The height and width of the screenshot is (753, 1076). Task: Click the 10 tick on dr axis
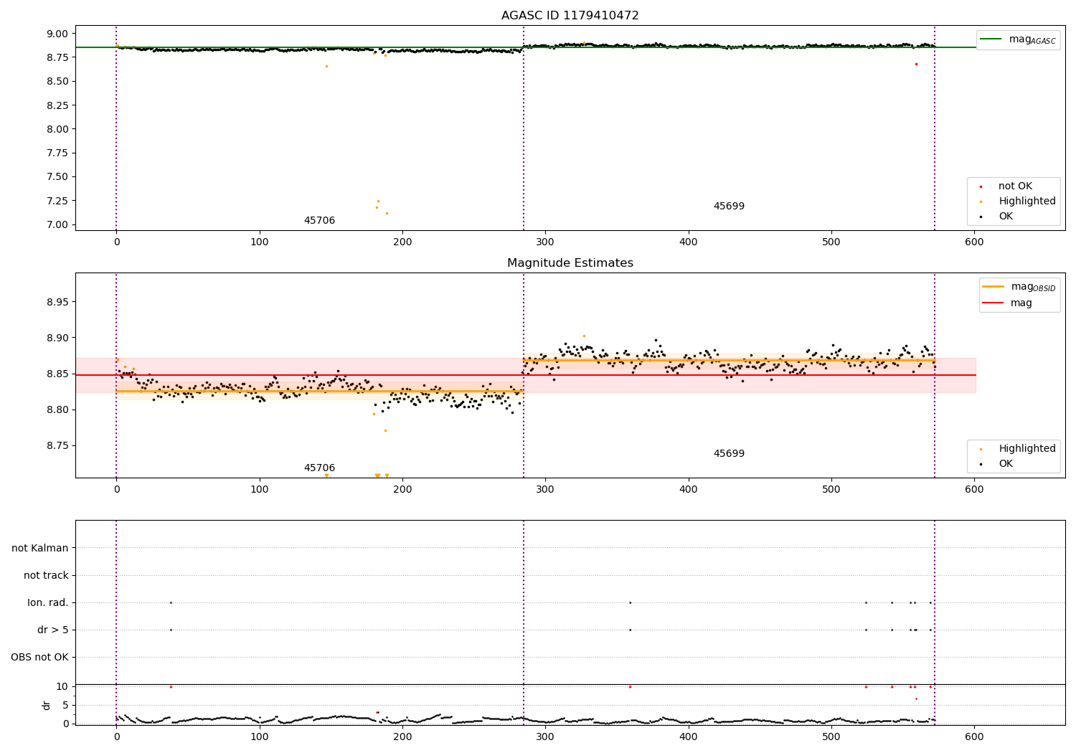[62, 687]
